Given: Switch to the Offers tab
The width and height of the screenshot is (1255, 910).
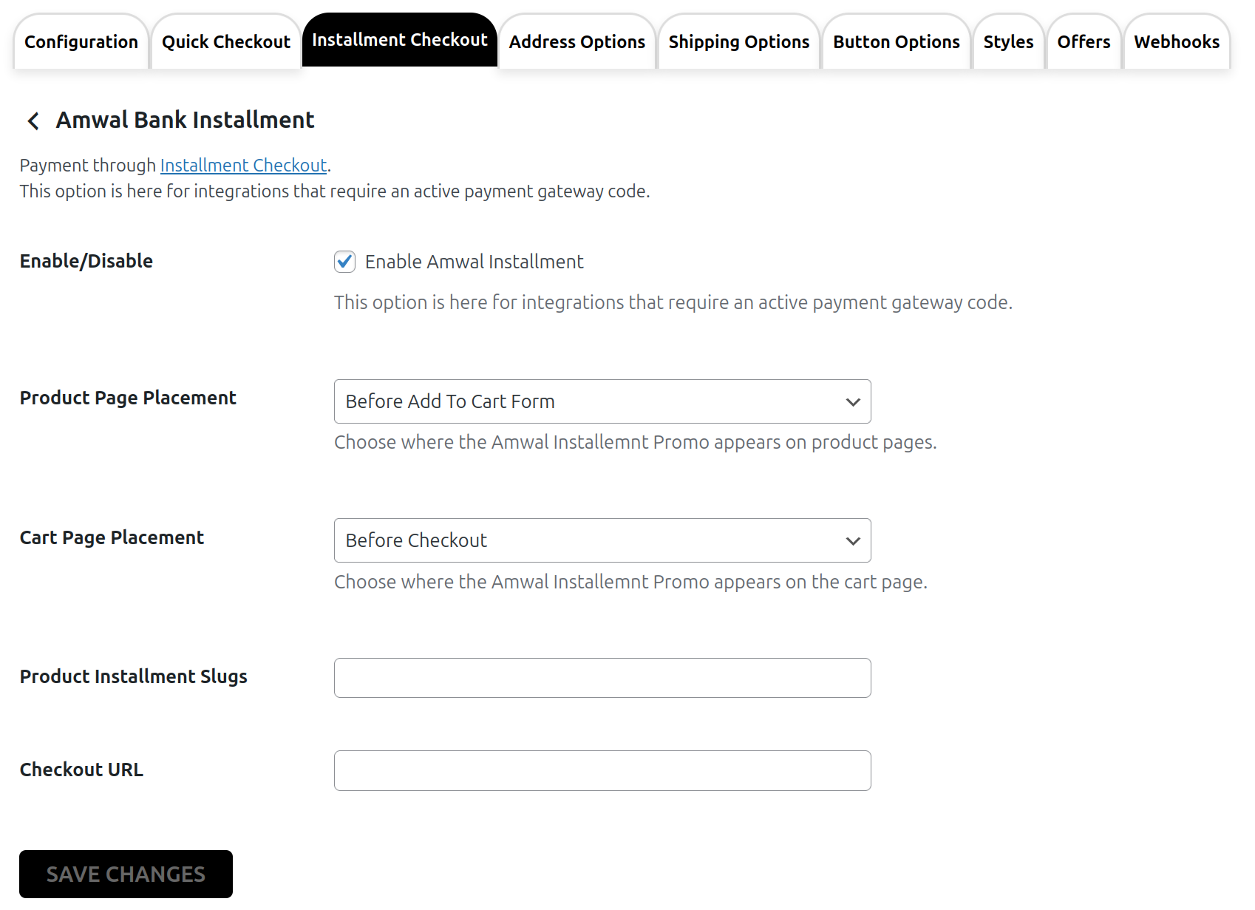Looking at the screenshot, I should click(x=1084, y=42).
